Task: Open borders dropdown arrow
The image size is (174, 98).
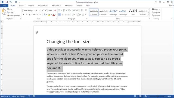Action: coord(85,15)
